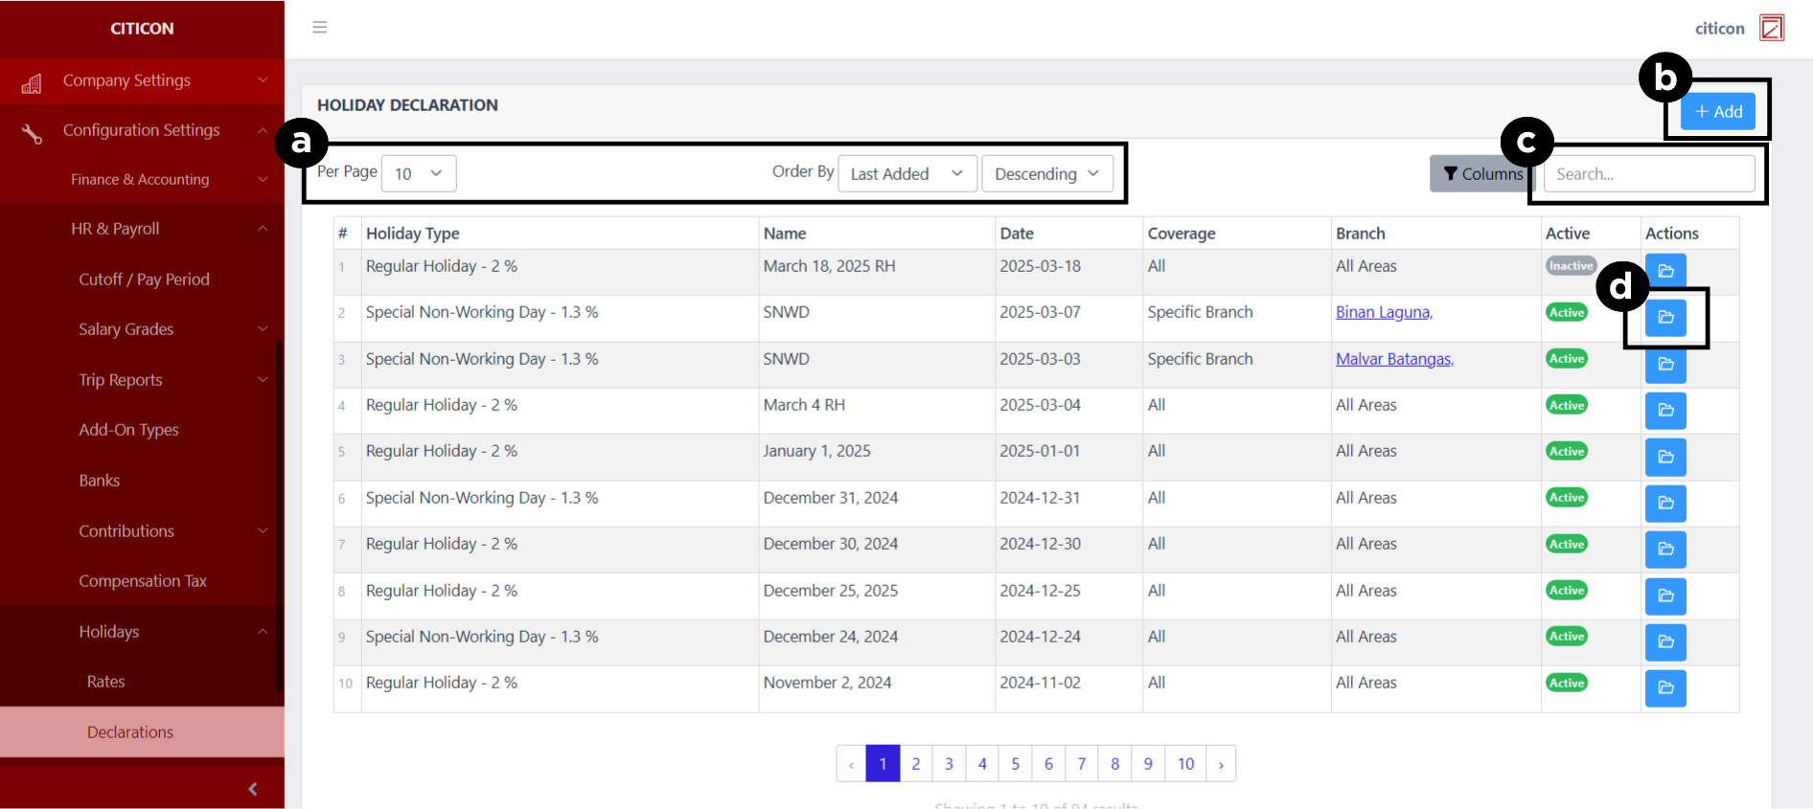This screenshot has width=1813, height=809.
Task: Open the Descending sort direction dropdown
Action: coord(1046,173)
